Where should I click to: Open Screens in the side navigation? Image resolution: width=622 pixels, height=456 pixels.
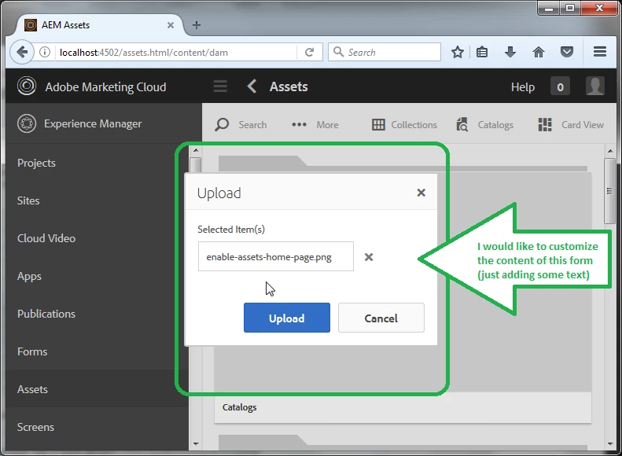click(x=35, y=427)
